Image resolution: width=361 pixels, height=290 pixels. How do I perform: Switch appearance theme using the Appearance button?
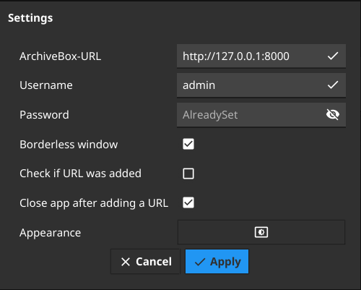coord(261,232)
